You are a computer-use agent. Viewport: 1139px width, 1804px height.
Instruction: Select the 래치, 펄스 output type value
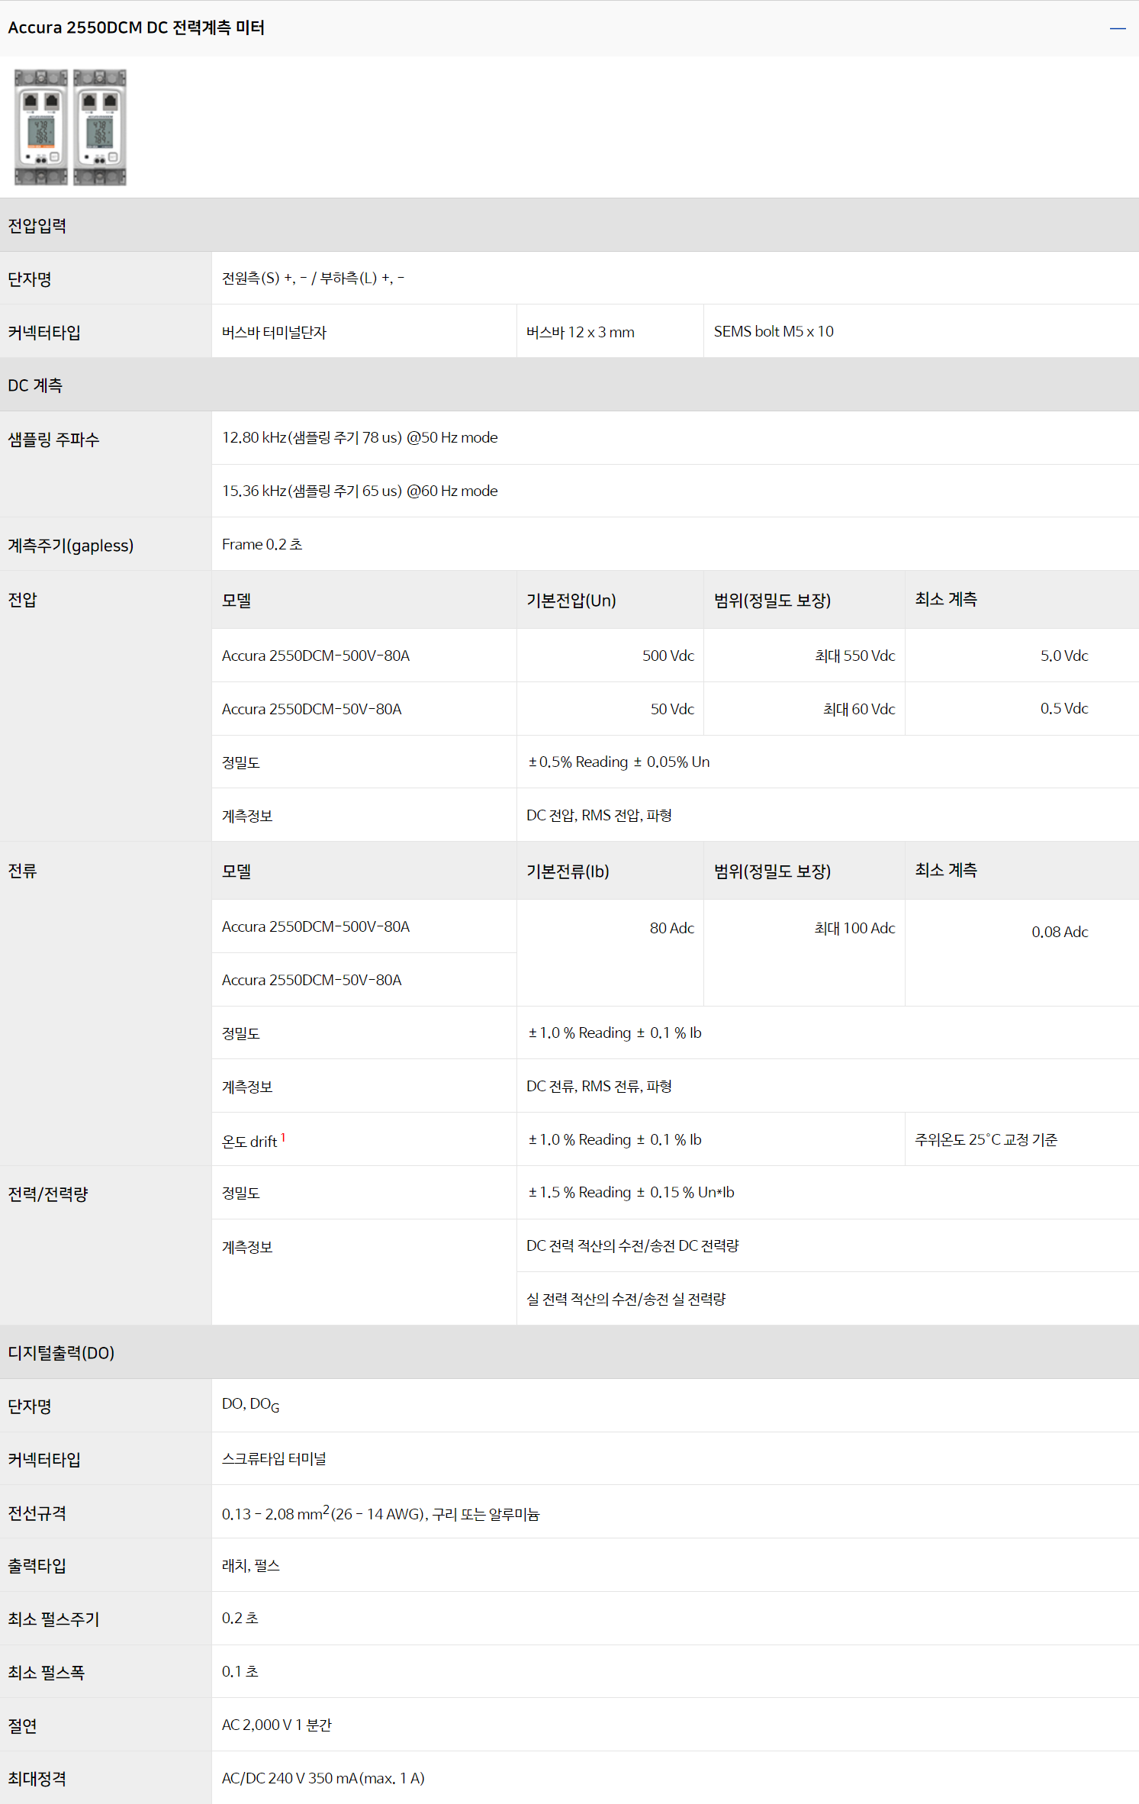pyautogui.click(x=250, y=1565)
